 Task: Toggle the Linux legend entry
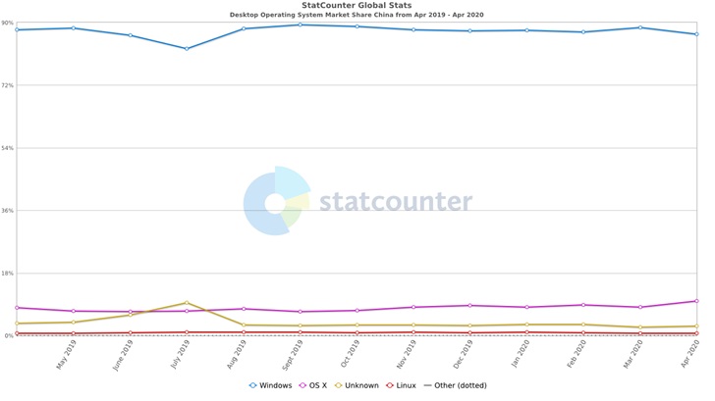point(401,385)
